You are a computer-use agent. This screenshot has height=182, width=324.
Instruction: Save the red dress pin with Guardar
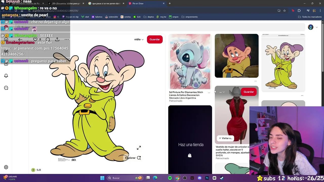click(249, 92)
